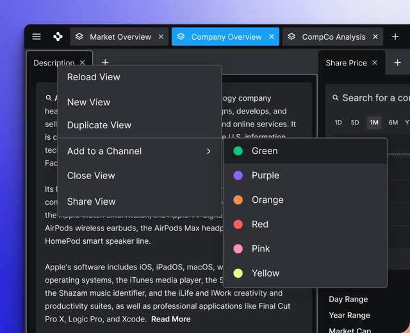Image resolution: width=410 pixels, height=333 pixels.
Task: Close the CompCo Analysis tab
Action: (375, 37)
